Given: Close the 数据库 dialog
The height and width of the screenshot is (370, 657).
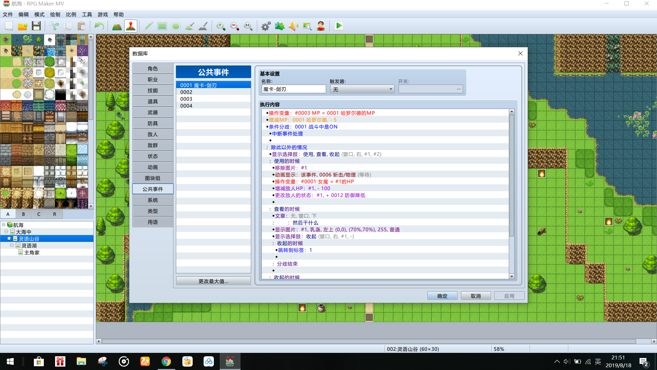Looking at the screenshot, I should [520, 53].
